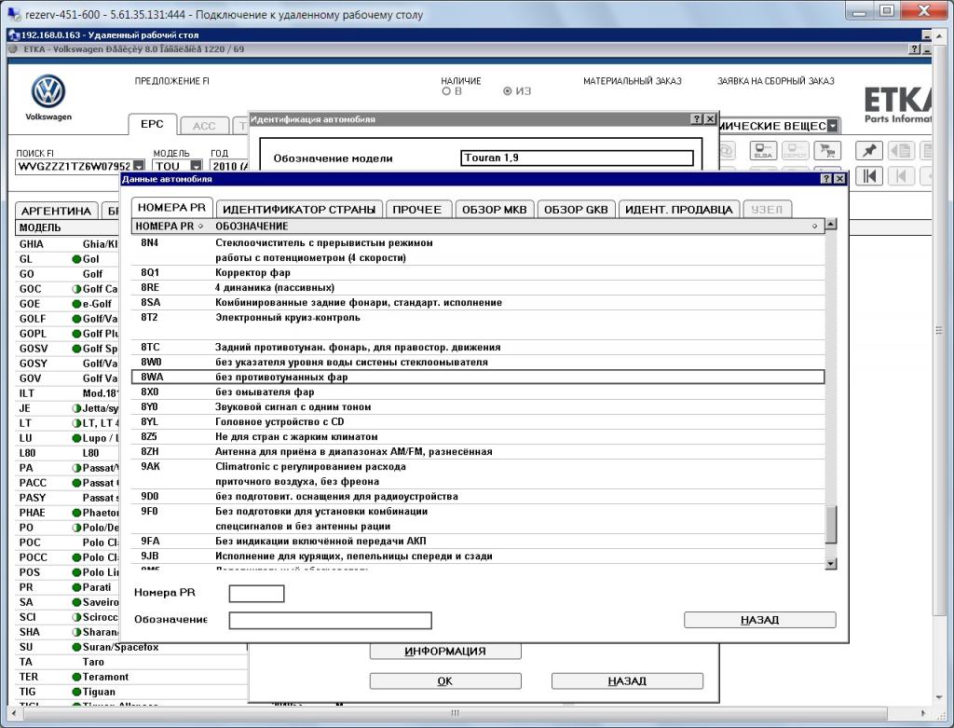Click the green dot beside e-Golf
Screen dimensions: 954x728
[x=76, y=304]
